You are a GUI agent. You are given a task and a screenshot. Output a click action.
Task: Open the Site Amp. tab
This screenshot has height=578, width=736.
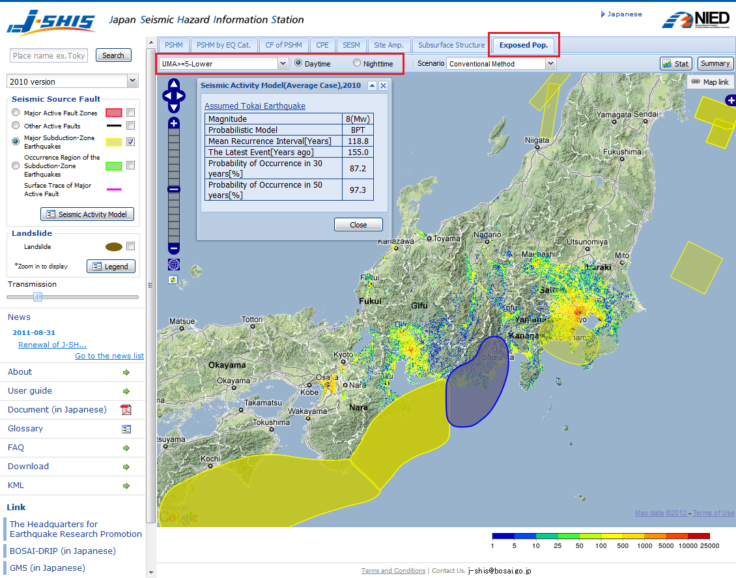click(389, 44)
